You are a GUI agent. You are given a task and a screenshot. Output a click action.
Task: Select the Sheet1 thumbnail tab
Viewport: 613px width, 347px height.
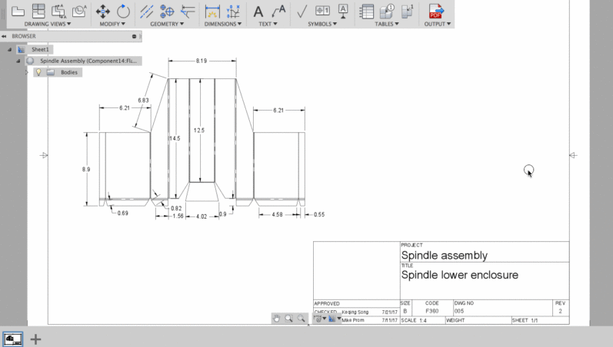pyautogui.click(x=13, y=339)
